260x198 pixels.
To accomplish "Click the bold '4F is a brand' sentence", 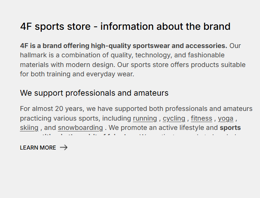I will (123, 46).
